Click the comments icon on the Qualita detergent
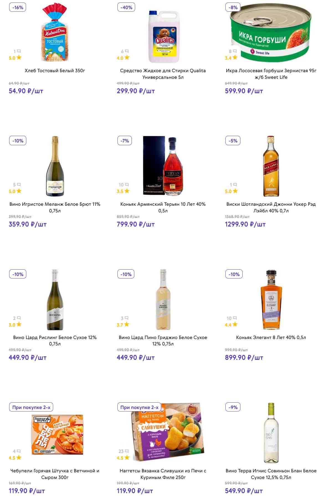 [x=127, y=51]
